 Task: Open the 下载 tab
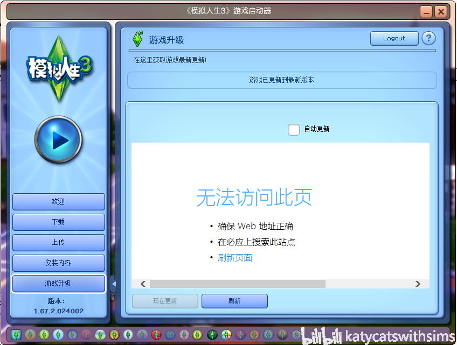[x=59, y=222]
